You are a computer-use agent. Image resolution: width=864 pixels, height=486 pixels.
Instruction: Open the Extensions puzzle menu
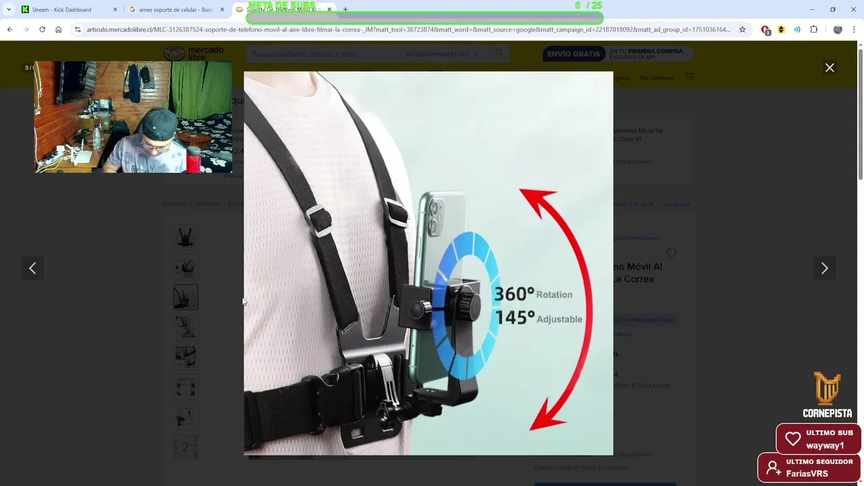(x=813, y=30)
